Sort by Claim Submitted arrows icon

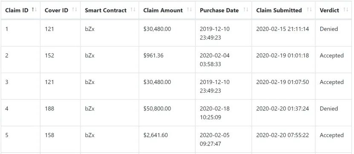(309, 9)
